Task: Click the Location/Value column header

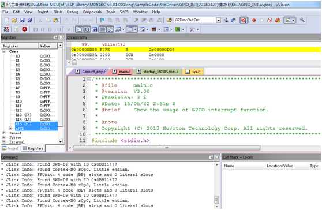Action: click(x=279, y=166)
